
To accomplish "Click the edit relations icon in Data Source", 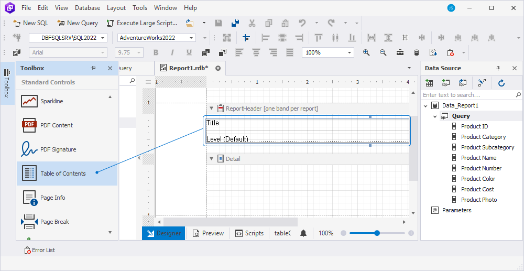I will point(482,83).
